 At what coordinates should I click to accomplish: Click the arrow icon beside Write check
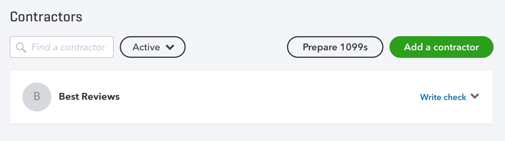(x=475, y=96)
